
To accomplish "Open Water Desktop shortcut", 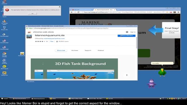I will (4, 61).
